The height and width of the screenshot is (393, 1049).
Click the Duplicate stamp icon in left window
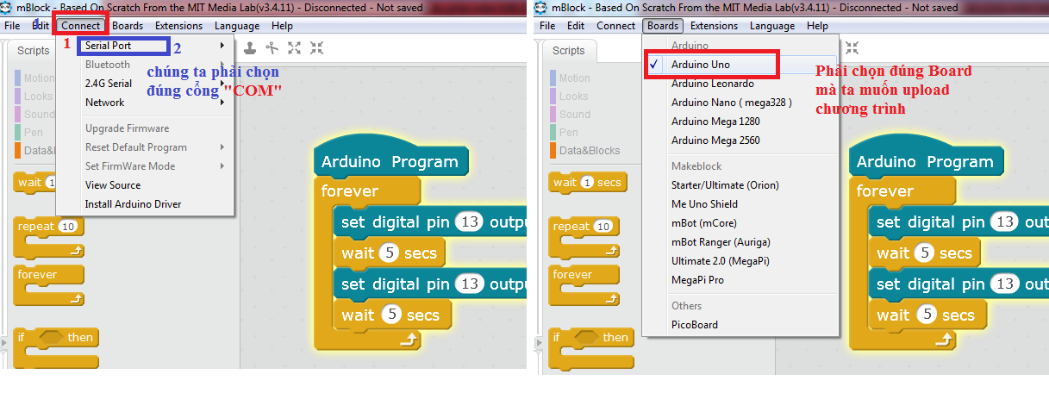(x=251, y=48)
